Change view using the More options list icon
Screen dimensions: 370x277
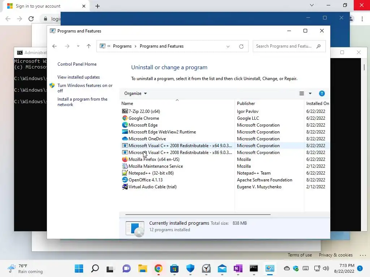point(302,93)
